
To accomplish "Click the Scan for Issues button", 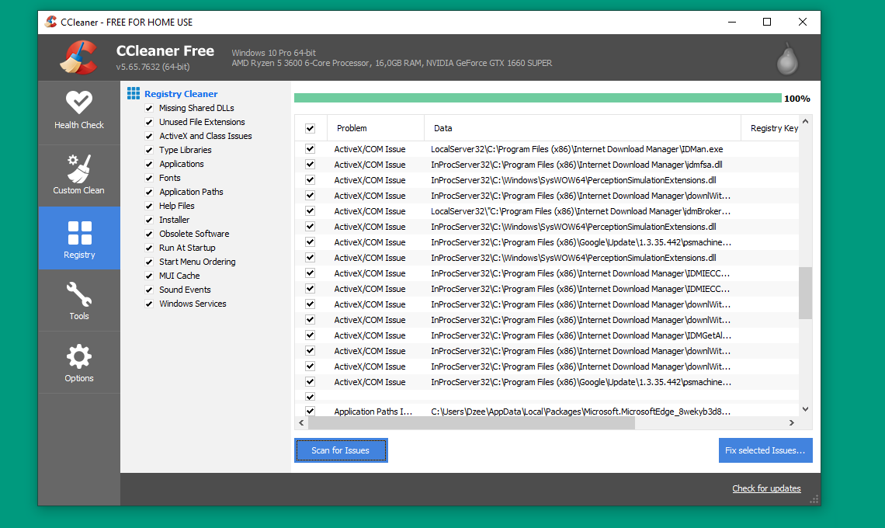I will click(341, 450).
